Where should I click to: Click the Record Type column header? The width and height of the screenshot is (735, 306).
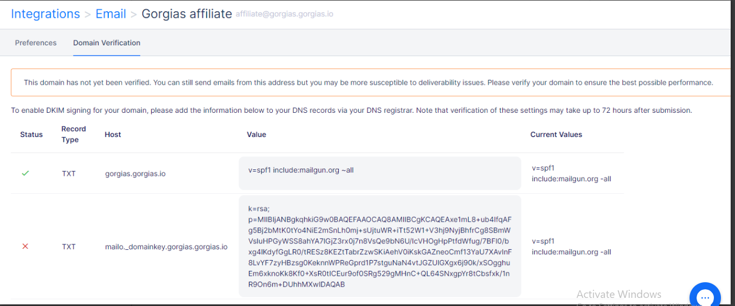click(74, 134)
